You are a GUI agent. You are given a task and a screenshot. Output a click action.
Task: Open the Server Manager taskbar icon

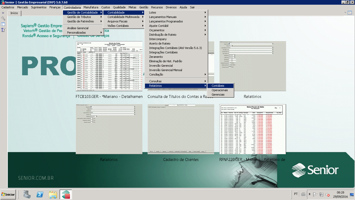point(27,194)
